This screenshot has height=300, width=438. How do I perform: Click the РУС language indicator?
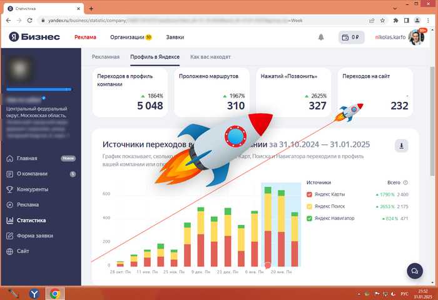404,294
